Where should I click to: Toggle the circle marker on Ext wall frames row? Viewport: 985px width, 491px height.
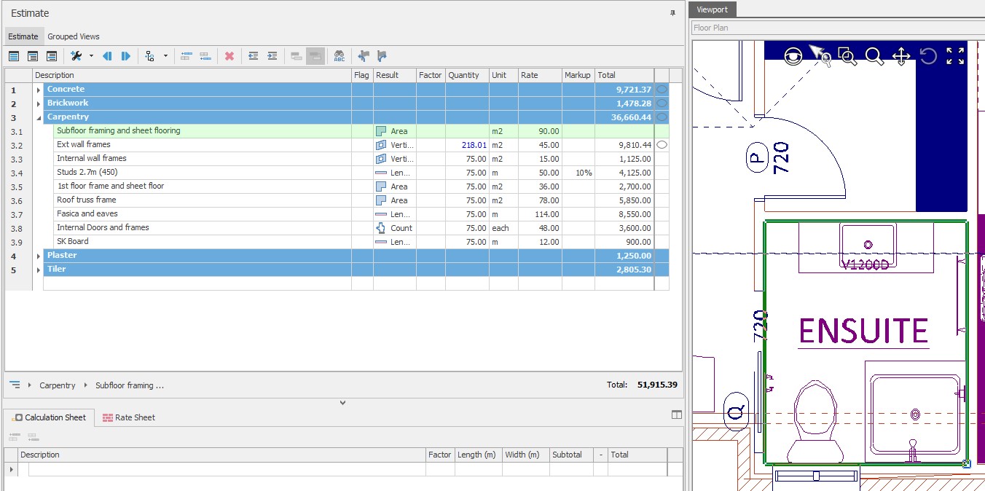coord(662,145)
